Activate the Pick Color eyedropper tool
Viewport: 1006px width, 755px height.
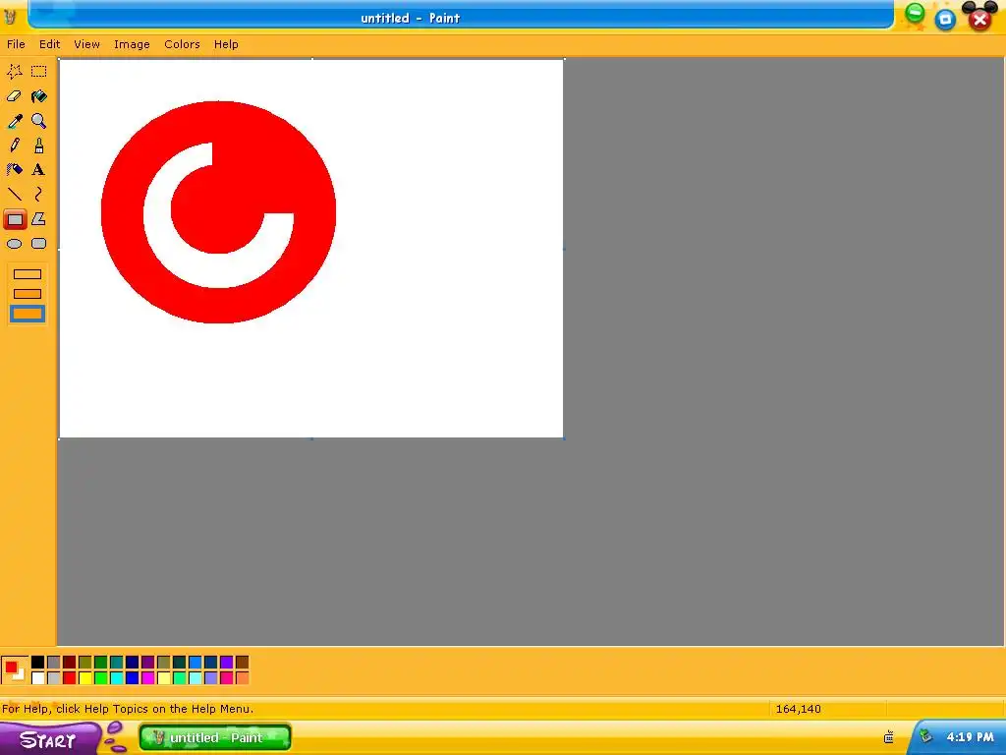14,121
